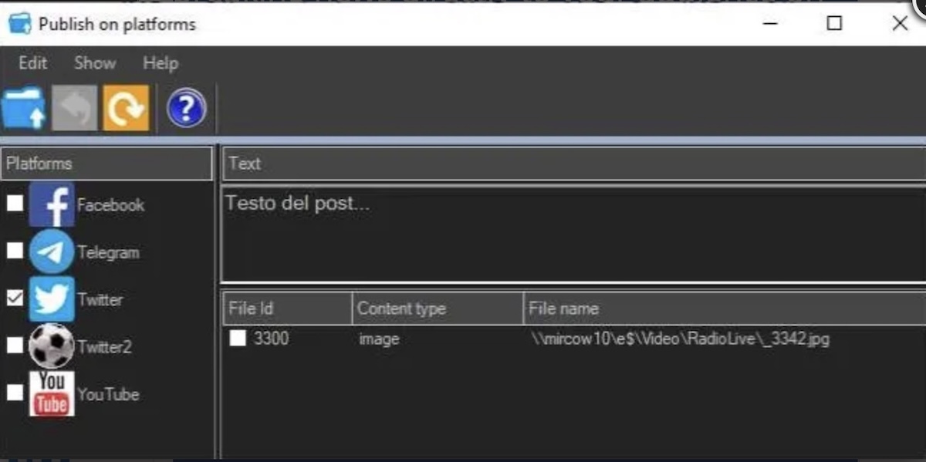Click the soccer ball Twitter2 icon
This screenshot has width=926, height=462.
click(x=52, y=346)
